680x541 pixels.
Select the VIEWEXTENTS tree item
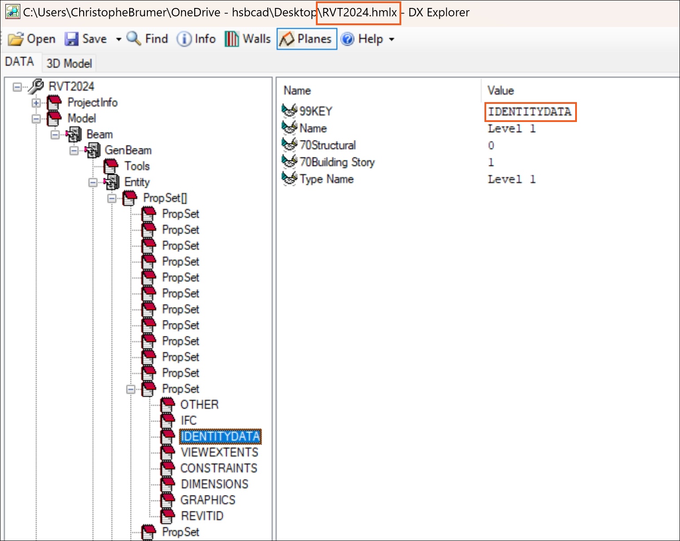(x=219, y=453)
